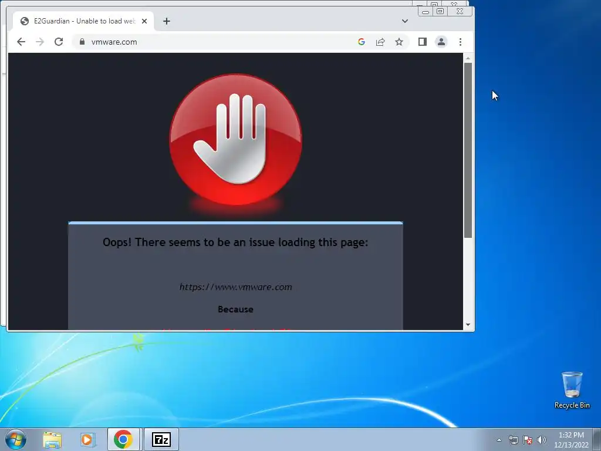
Task: Expand the tab search dropdown arrow
Action: click(405, 21)
